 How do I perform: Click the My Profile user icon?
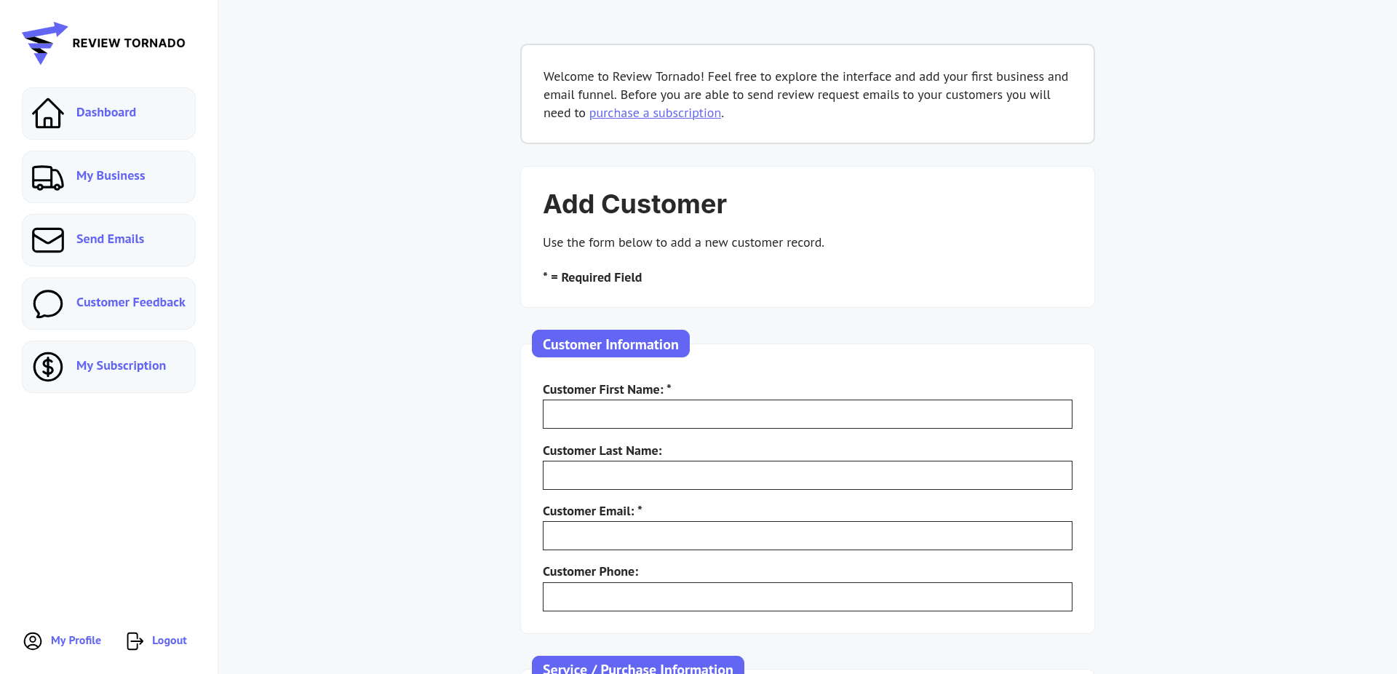tap(33, 641)
